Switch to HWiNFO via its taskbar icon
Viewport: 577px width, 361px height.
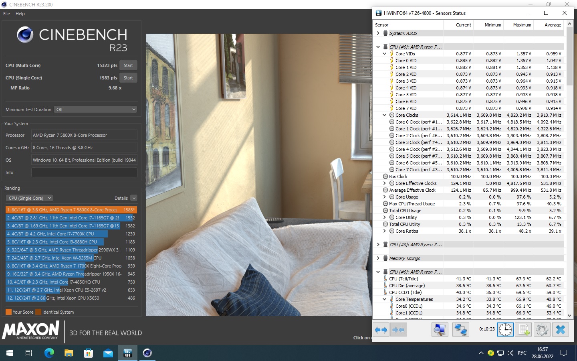[x=127, y=353]
